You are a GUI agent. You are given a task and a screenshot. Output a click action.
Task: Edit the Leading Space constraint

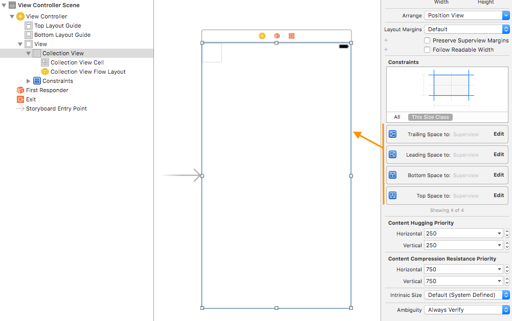click(x=499, y=155)
